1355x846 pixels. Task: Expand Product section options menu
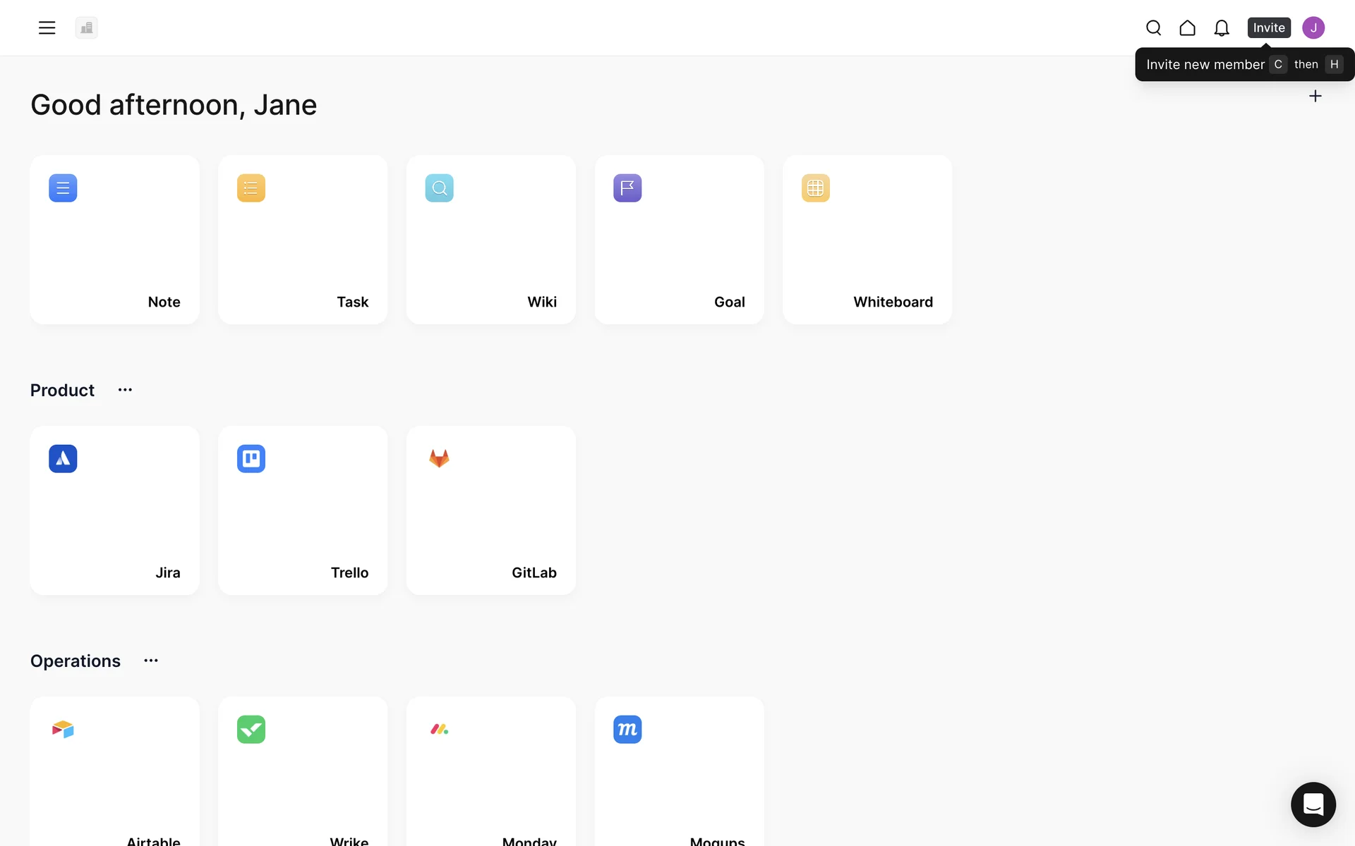[125, 390]
